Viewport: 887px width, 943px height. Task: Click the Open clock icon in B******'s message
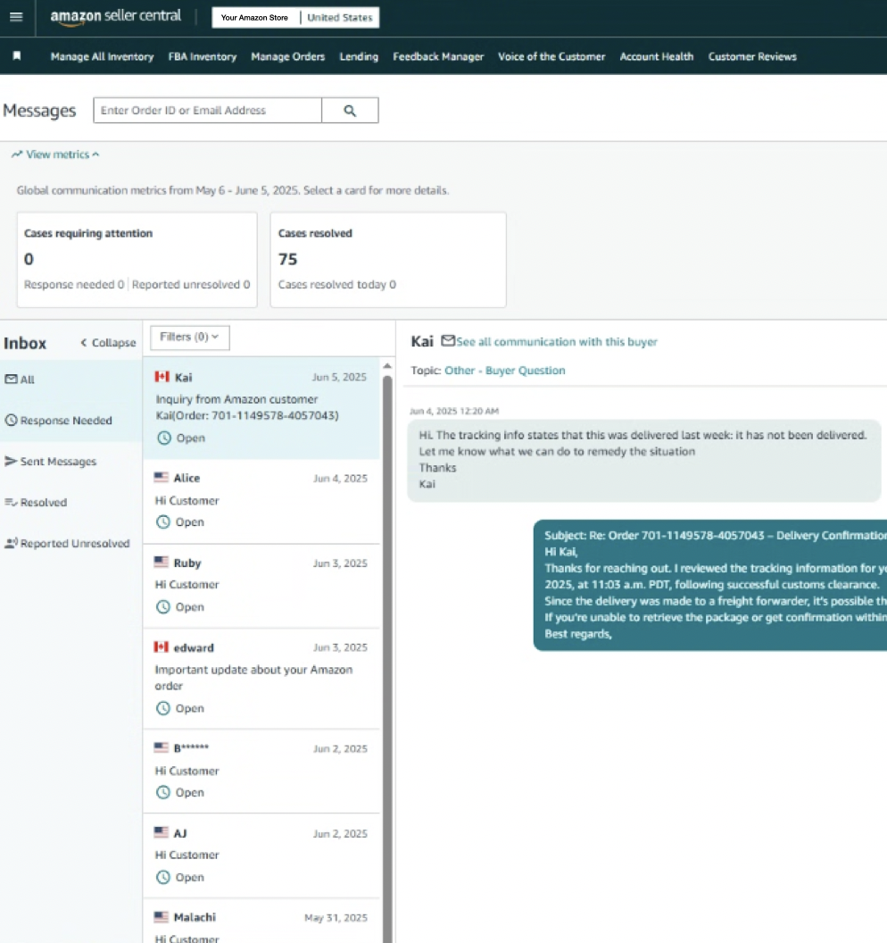pos(163,792)
